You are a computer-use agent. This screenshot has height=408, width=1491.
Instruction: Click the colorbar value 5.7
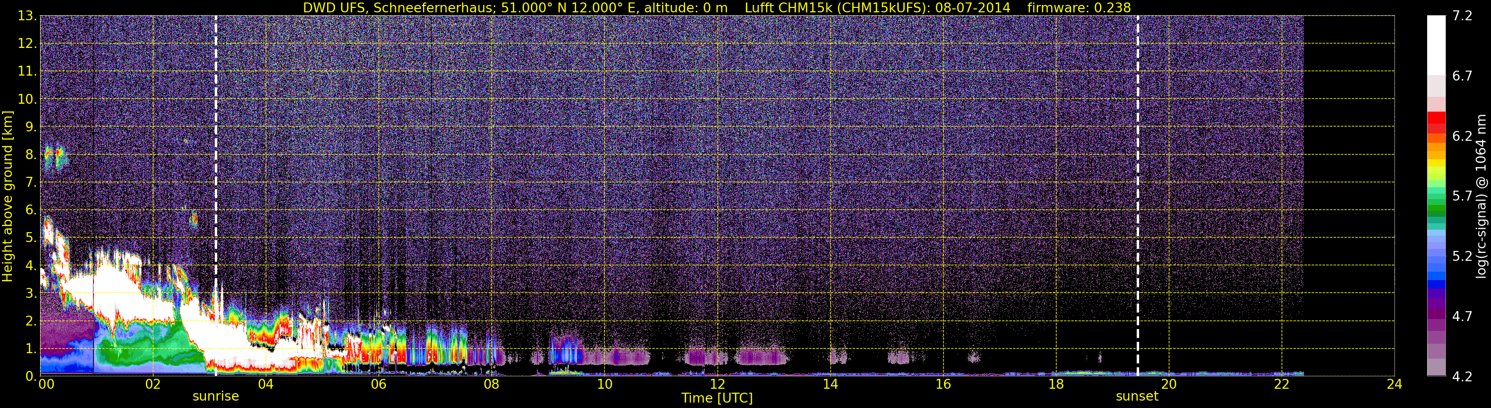point(1461,197)
